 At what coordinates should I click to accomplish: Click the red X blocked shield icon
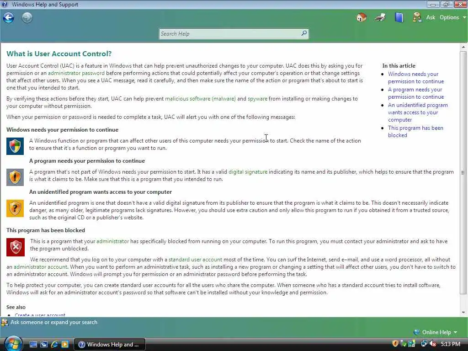click(16, 247)
